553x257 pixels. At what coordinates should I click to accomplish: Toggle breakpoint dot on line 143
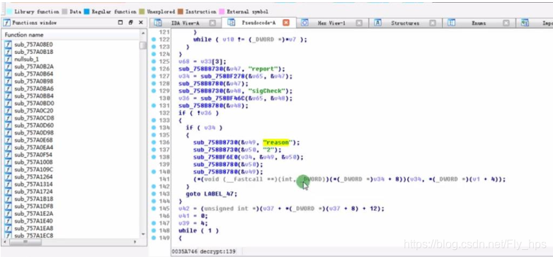[x=154, y=193]
